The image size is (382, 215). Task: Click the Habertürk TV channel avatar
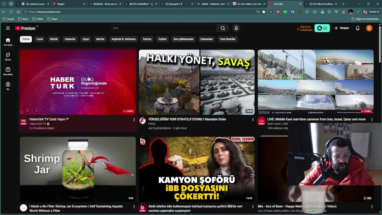tap(24, 121)
